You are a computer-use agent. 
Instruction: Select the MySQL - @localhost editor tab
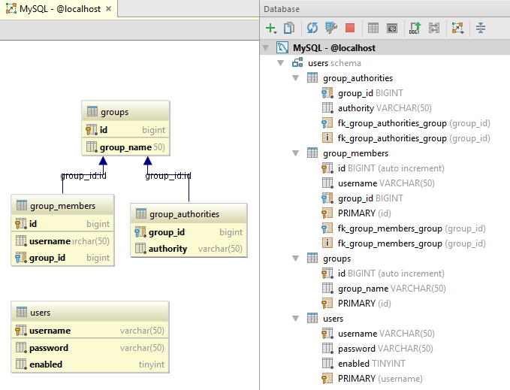[53, 9]
